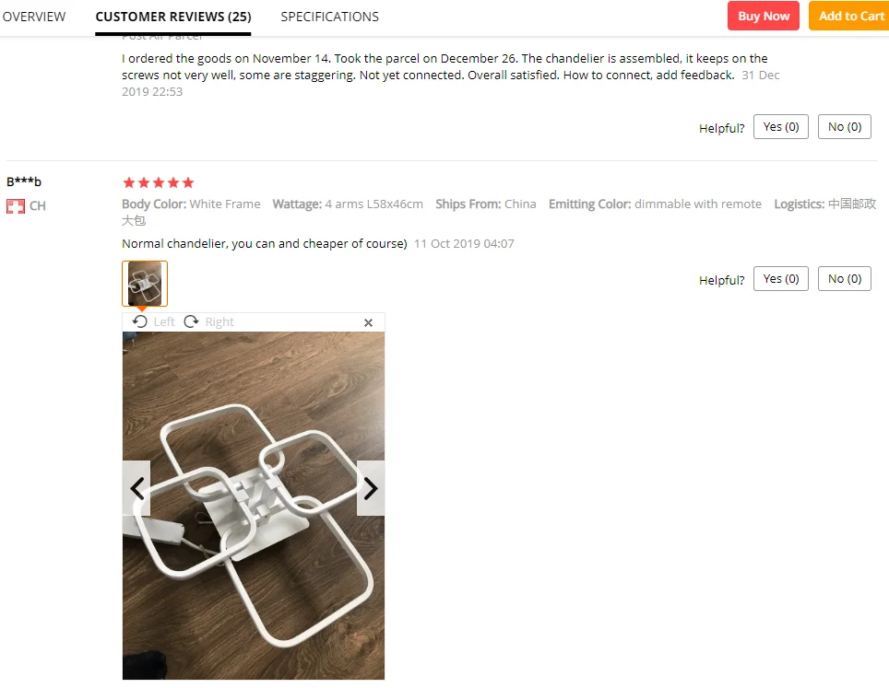The height and width of the screenshot is (688, 889).
Task: Click the Left rotate label
Action: point(164,322)
